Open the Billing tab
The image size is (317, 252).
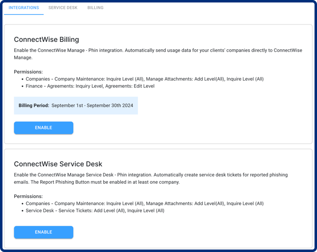[x=95, y=8]
